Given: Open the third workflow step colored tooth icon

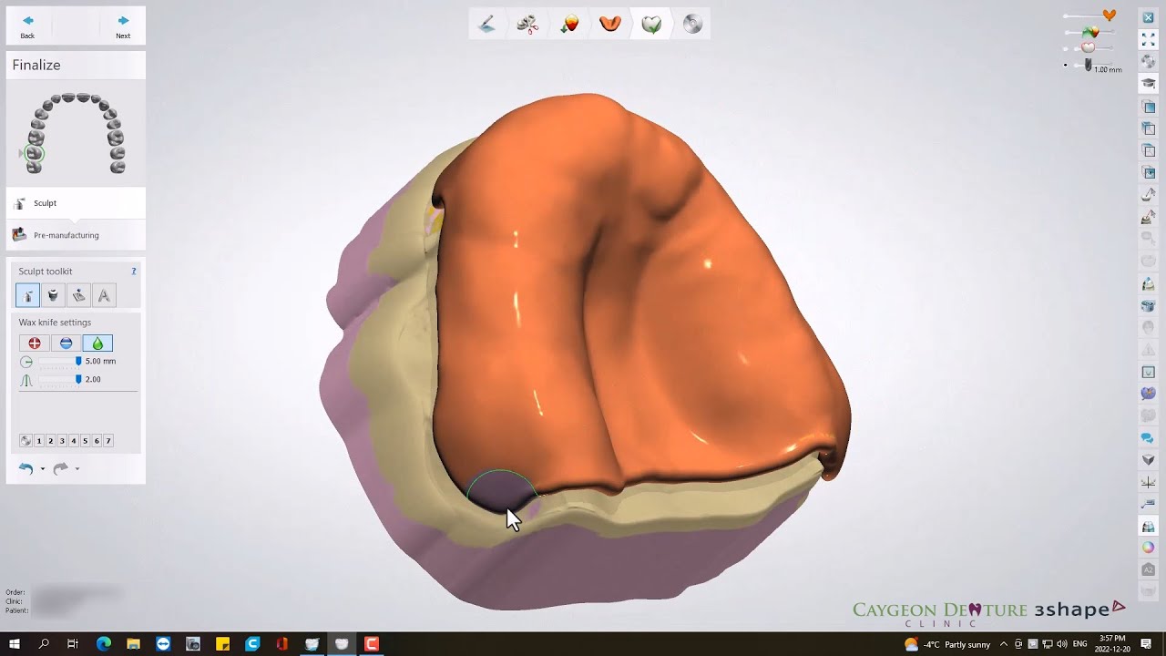Looking at the screenshot, I should pos(569,25).
